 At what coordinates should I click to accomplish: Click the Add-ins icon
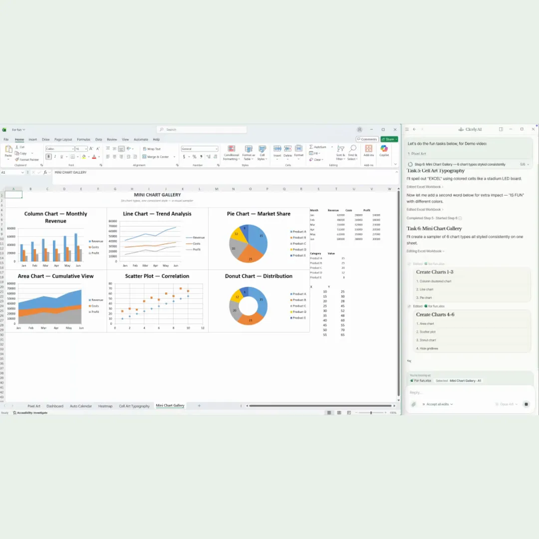(x=369, y=149)
